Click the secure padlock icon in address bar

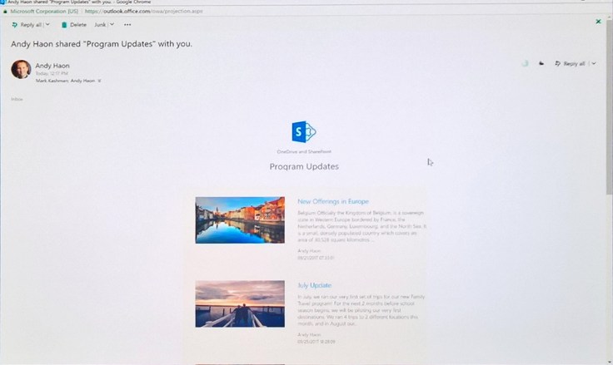pyautogui.click(x=5, y=12)
